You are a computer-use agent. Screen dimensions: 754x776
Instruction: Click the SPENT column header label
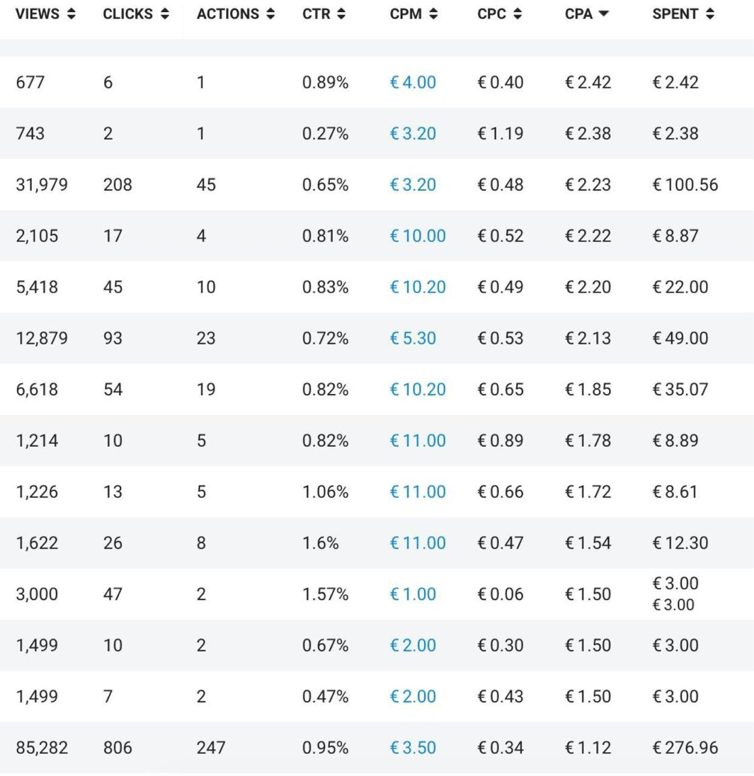coord(675,14)
